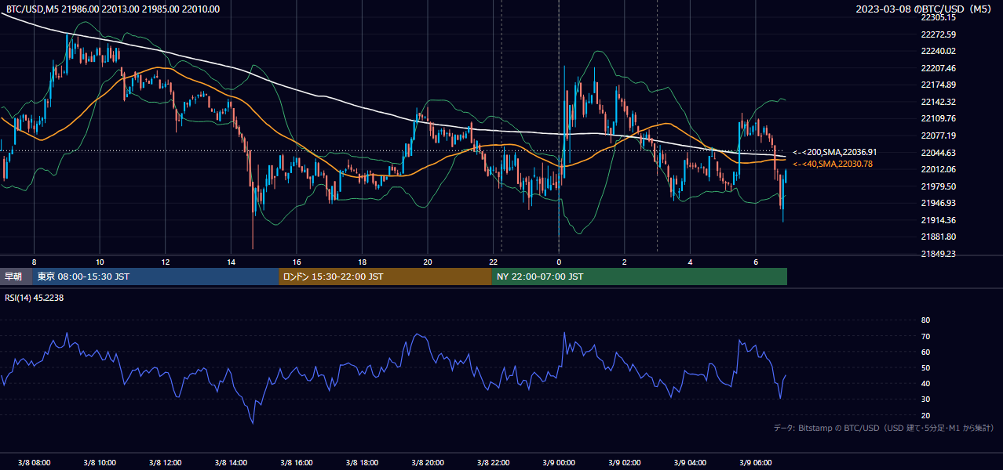Click price axis label 22142.32

(x=939, y=102)
